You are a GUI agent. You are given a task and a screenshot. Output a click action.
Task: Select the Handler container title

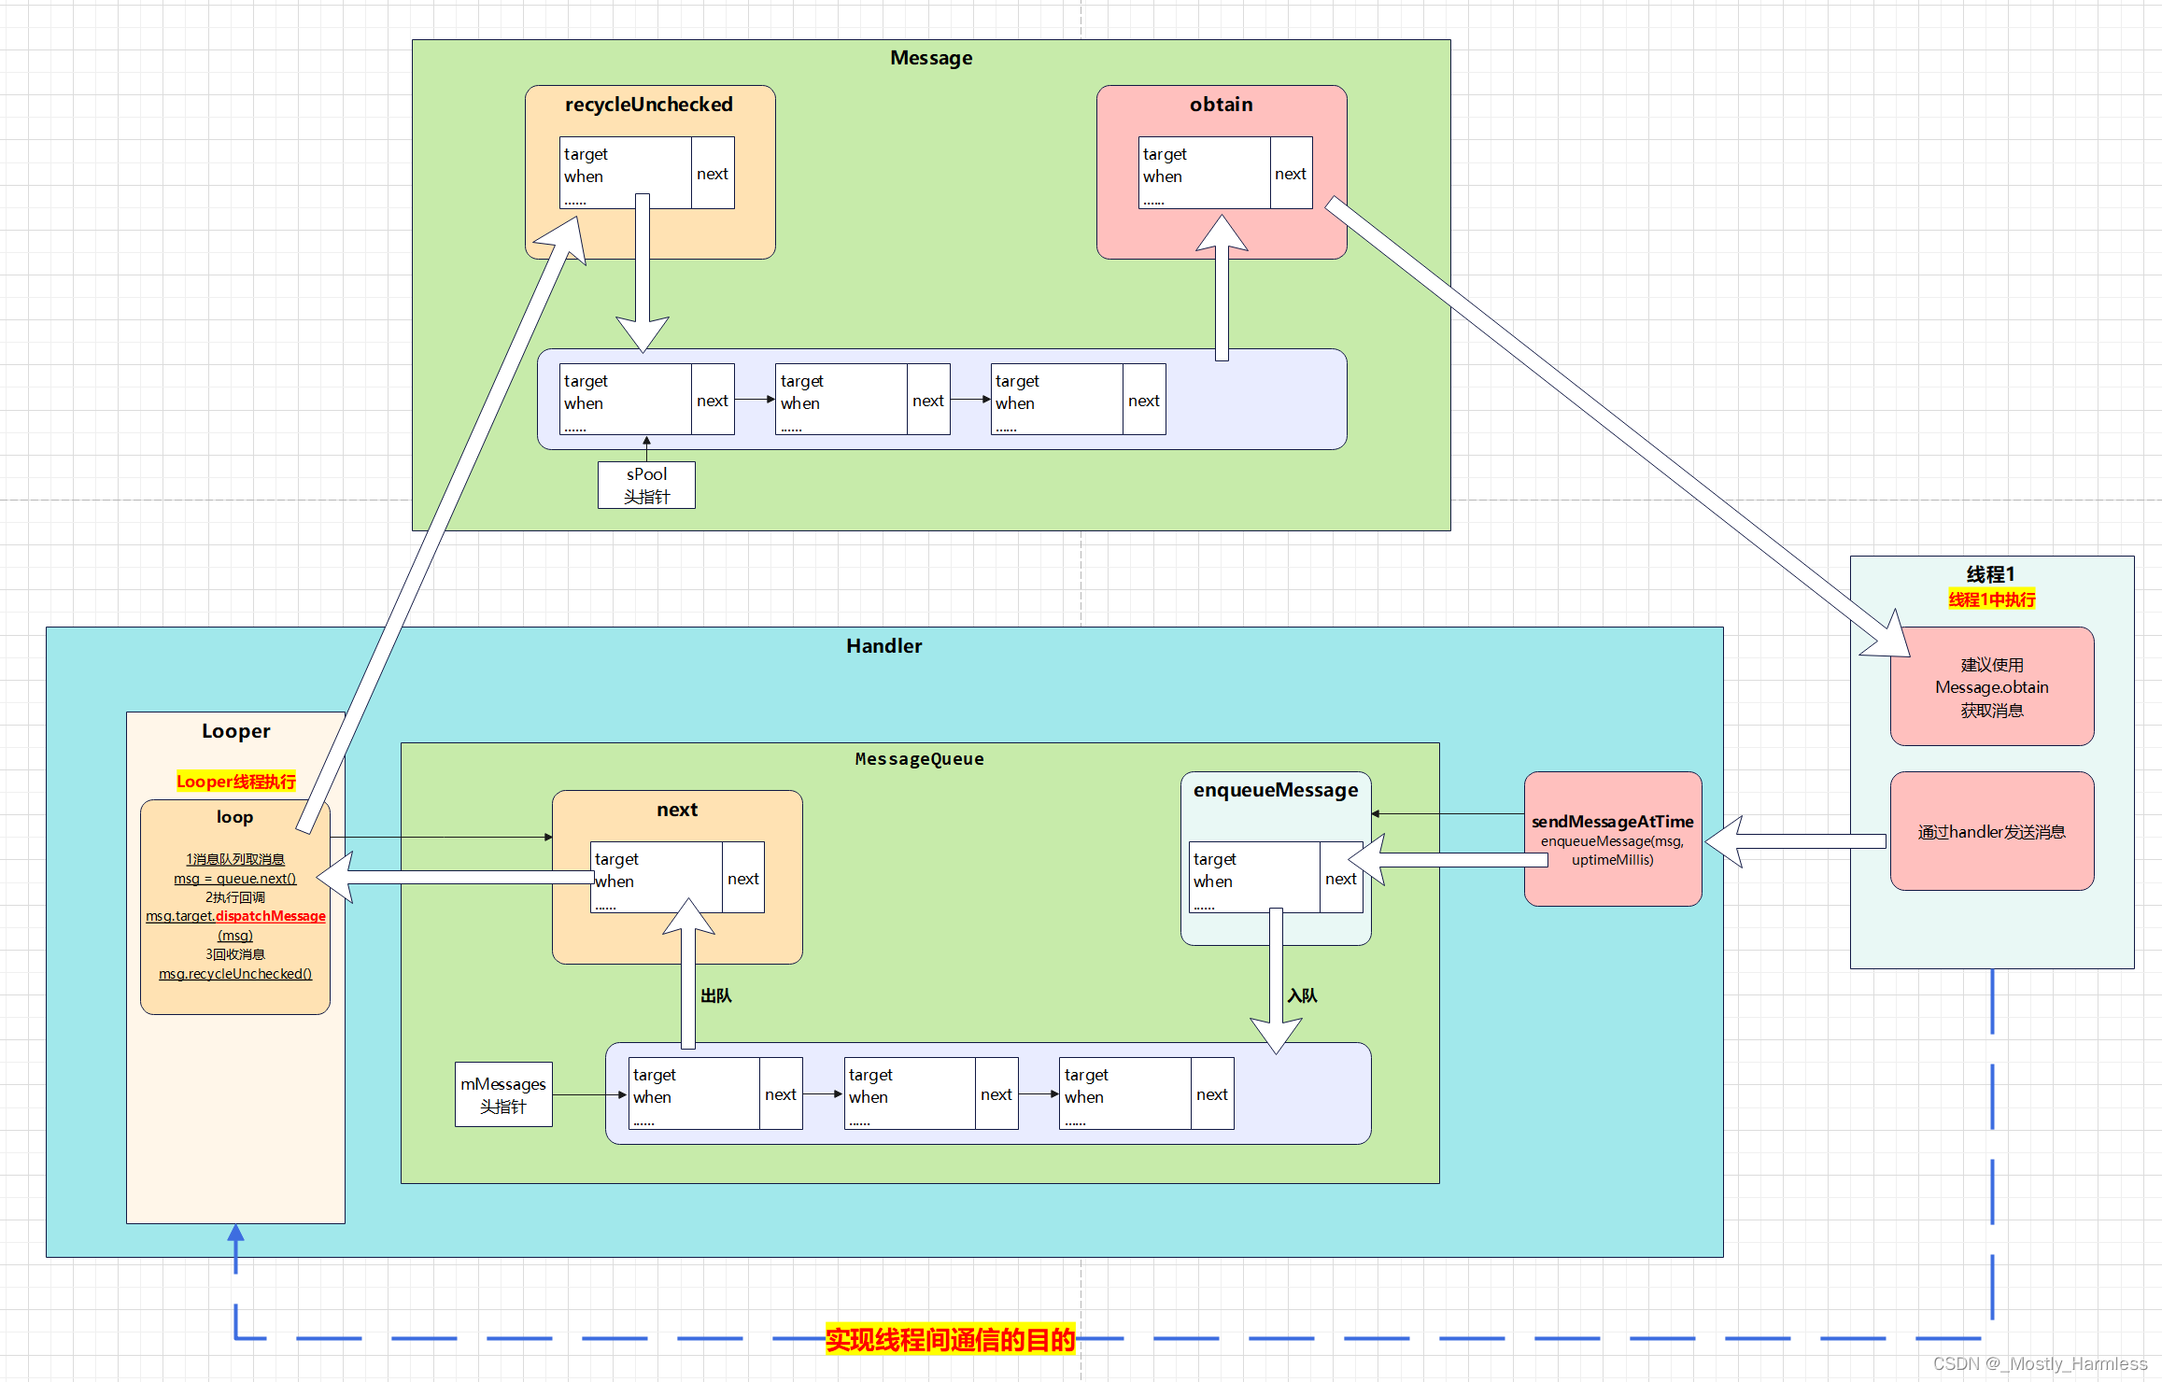pyautogui.click(x=883, y=646)
